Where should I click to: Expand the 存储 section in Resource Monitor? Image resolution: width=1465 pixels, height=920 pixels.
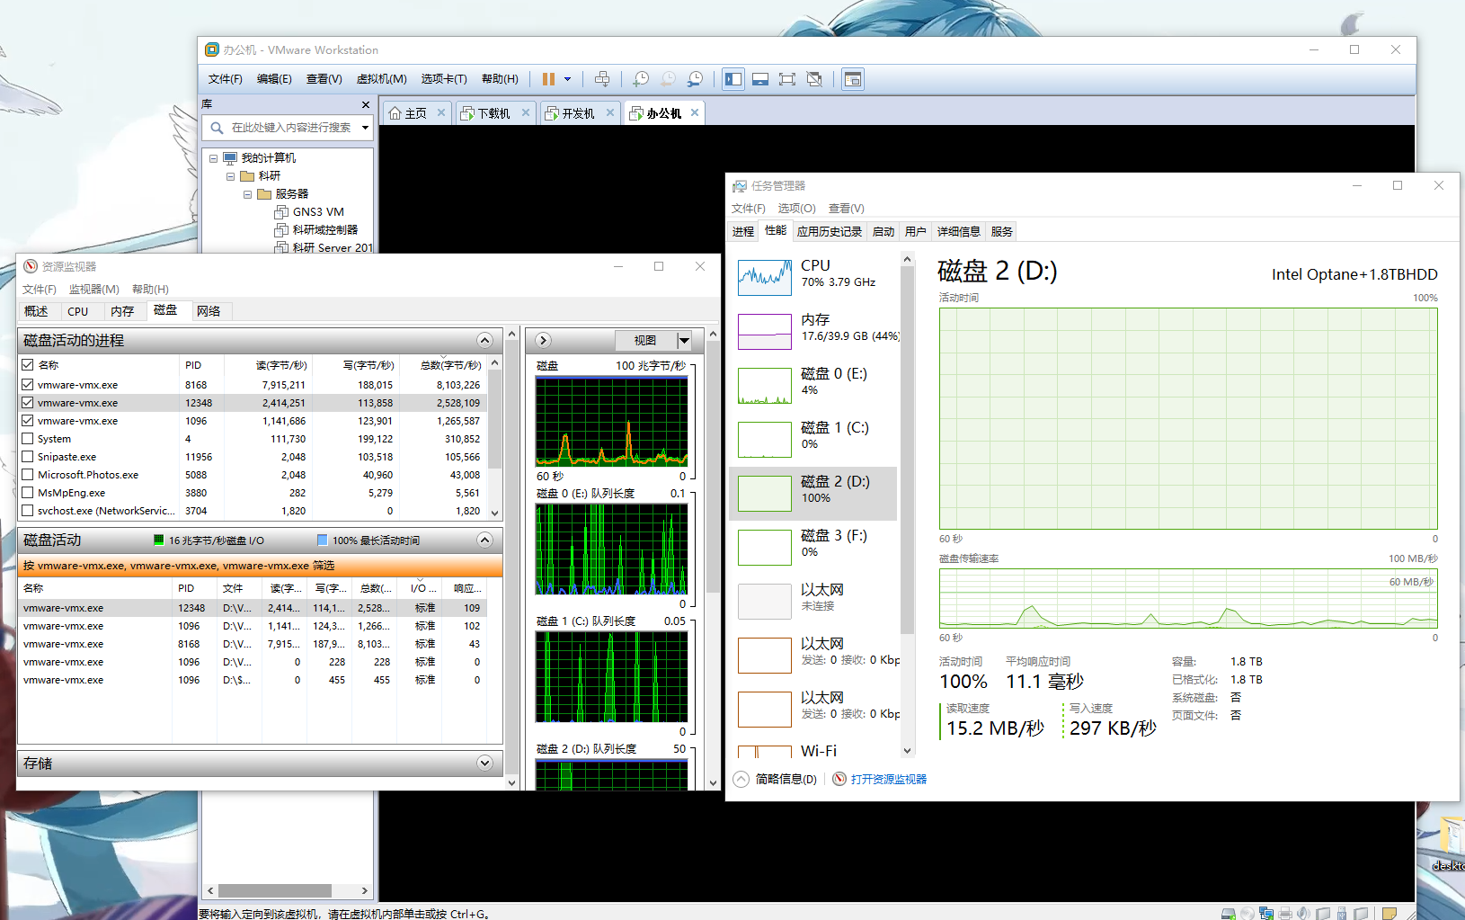485,763
